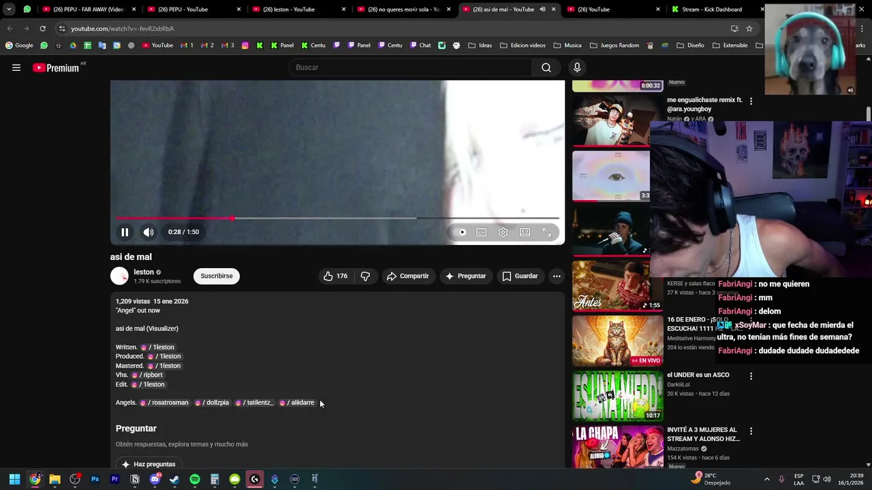
Task: Expand the Juegos Random bookmark folder
Action: [614, 46]
